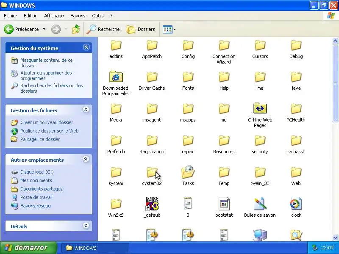Expand the Détails panel

click(x=86, y=226)
